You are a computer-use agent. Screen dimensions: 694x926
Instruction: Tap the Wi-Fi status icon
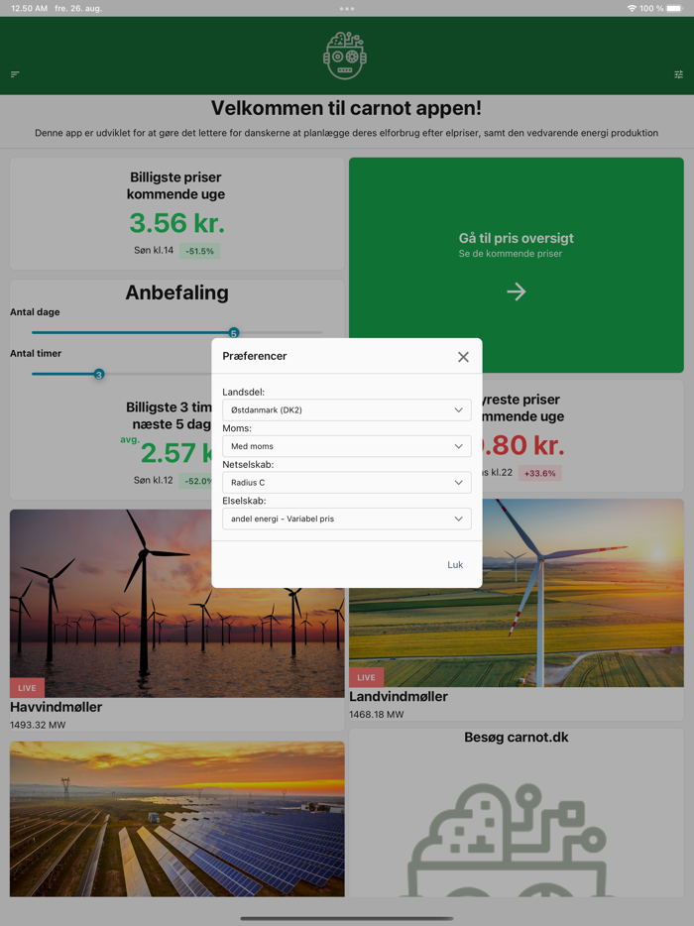click(632, 8)
